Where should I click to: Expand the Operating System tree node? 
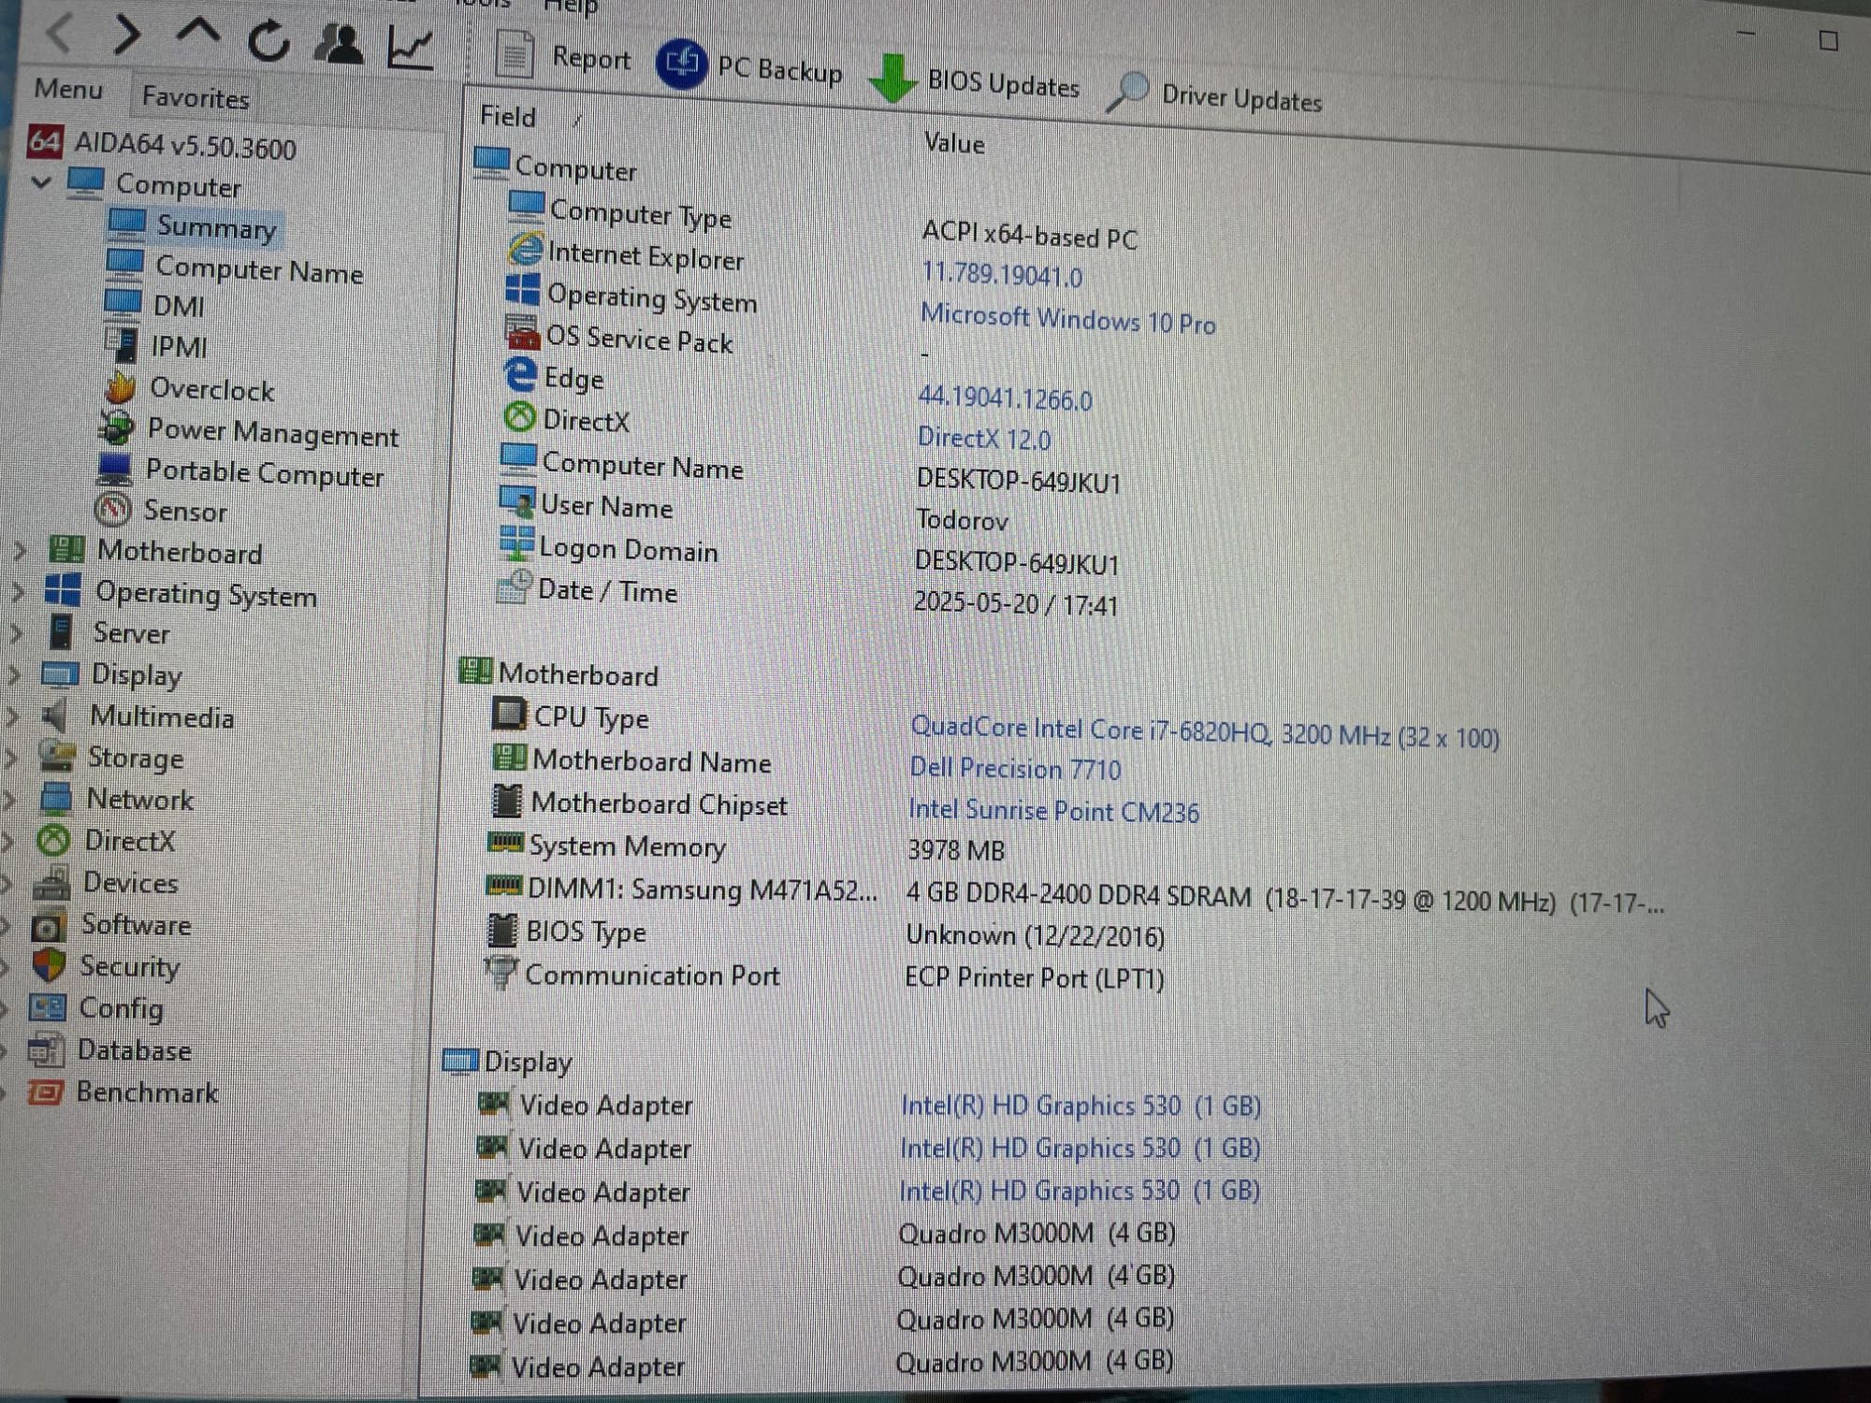(17, 591)
